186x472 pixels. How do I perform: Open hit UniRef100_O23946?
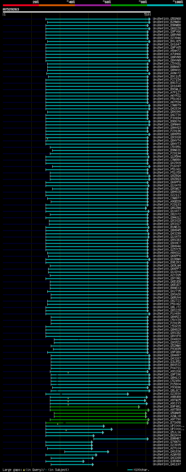(x=167, y=38)
